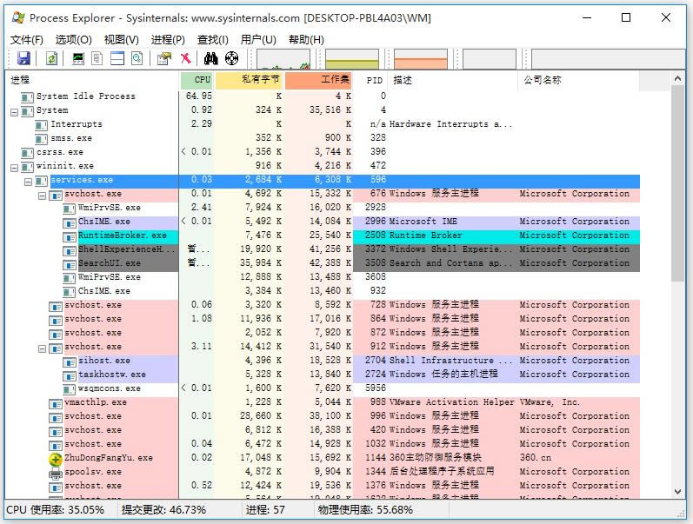Click the icon beside vmacthlp.exe

[x=56, y=404]
